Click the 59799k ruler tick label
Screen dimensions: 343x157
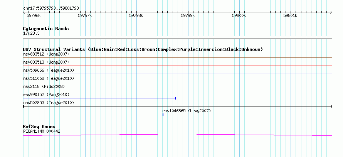188,15
